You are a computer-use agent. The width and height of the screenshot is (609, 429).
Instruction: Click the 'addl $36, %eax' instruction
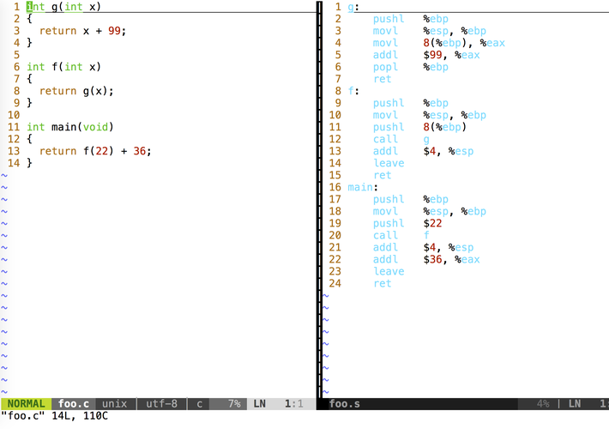tap(425, 259)
